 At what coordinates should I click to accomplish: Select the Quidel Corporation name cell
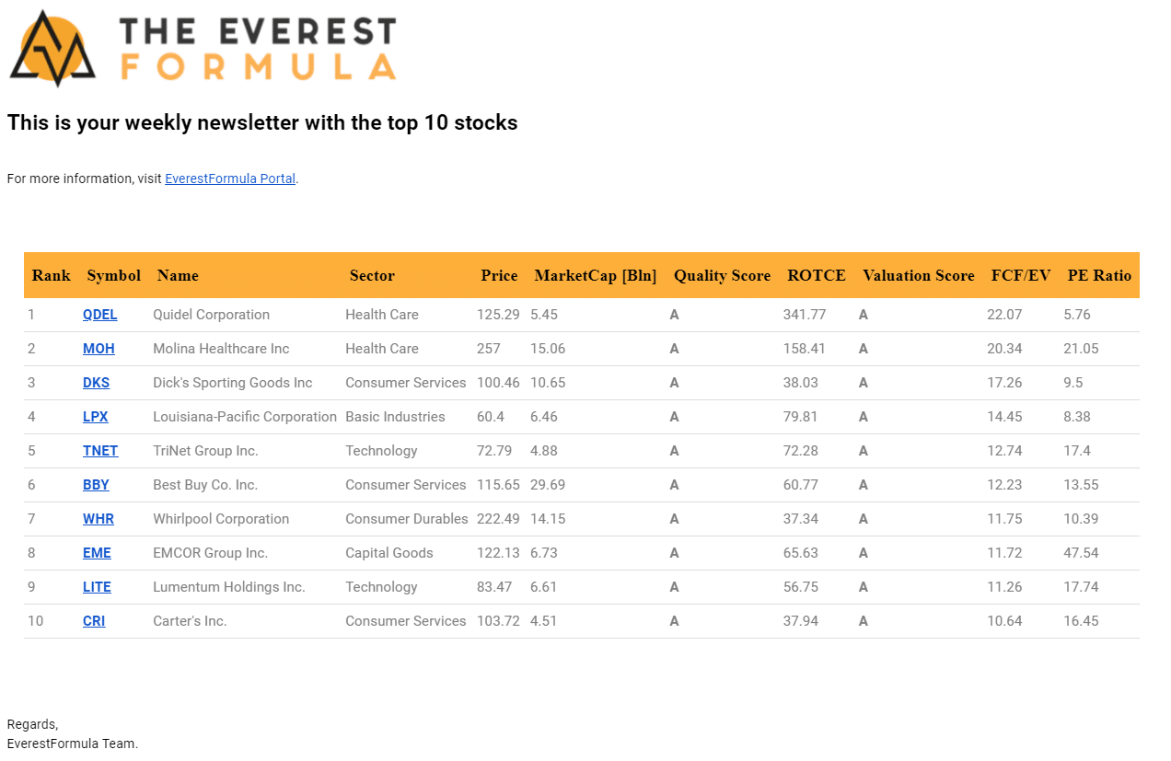211,315
